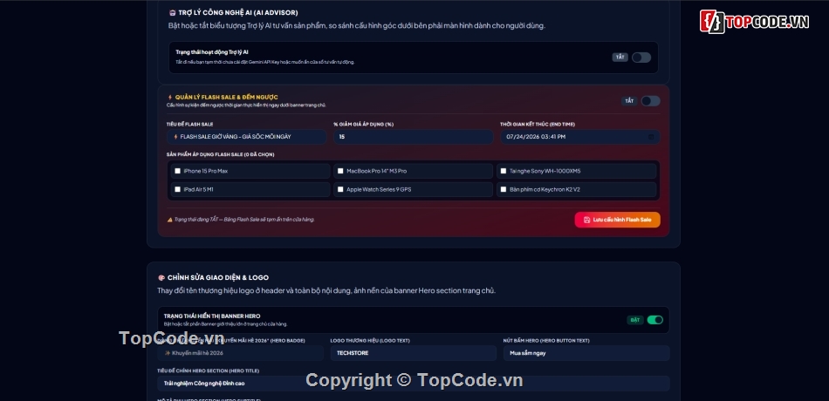
Task: Click the warning triangle icon in Flash Sale status
Action: 169,220
